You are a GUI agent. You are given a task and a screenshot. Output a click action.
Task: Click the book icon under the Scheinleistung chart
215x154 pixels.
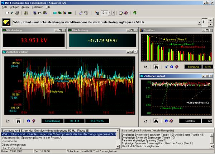coord(33,121)
